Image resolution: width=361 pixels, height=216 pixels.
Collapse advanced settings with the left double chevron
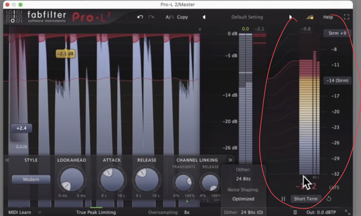coord(7,160)
